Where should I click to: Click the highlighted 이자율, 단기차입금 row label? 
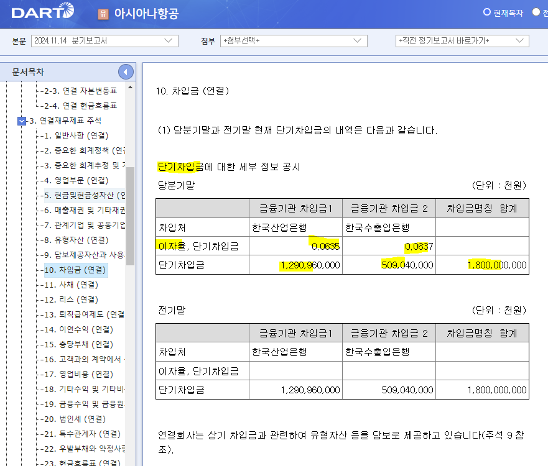198,247
